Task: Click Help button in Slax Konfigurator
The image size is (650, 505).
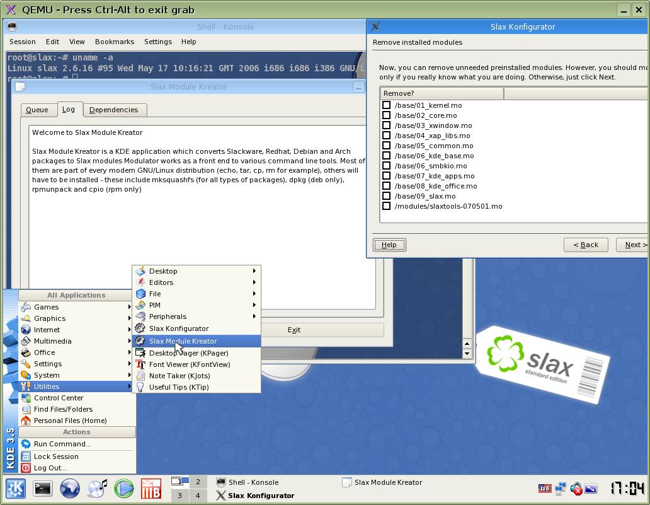Action: (389, 245)
